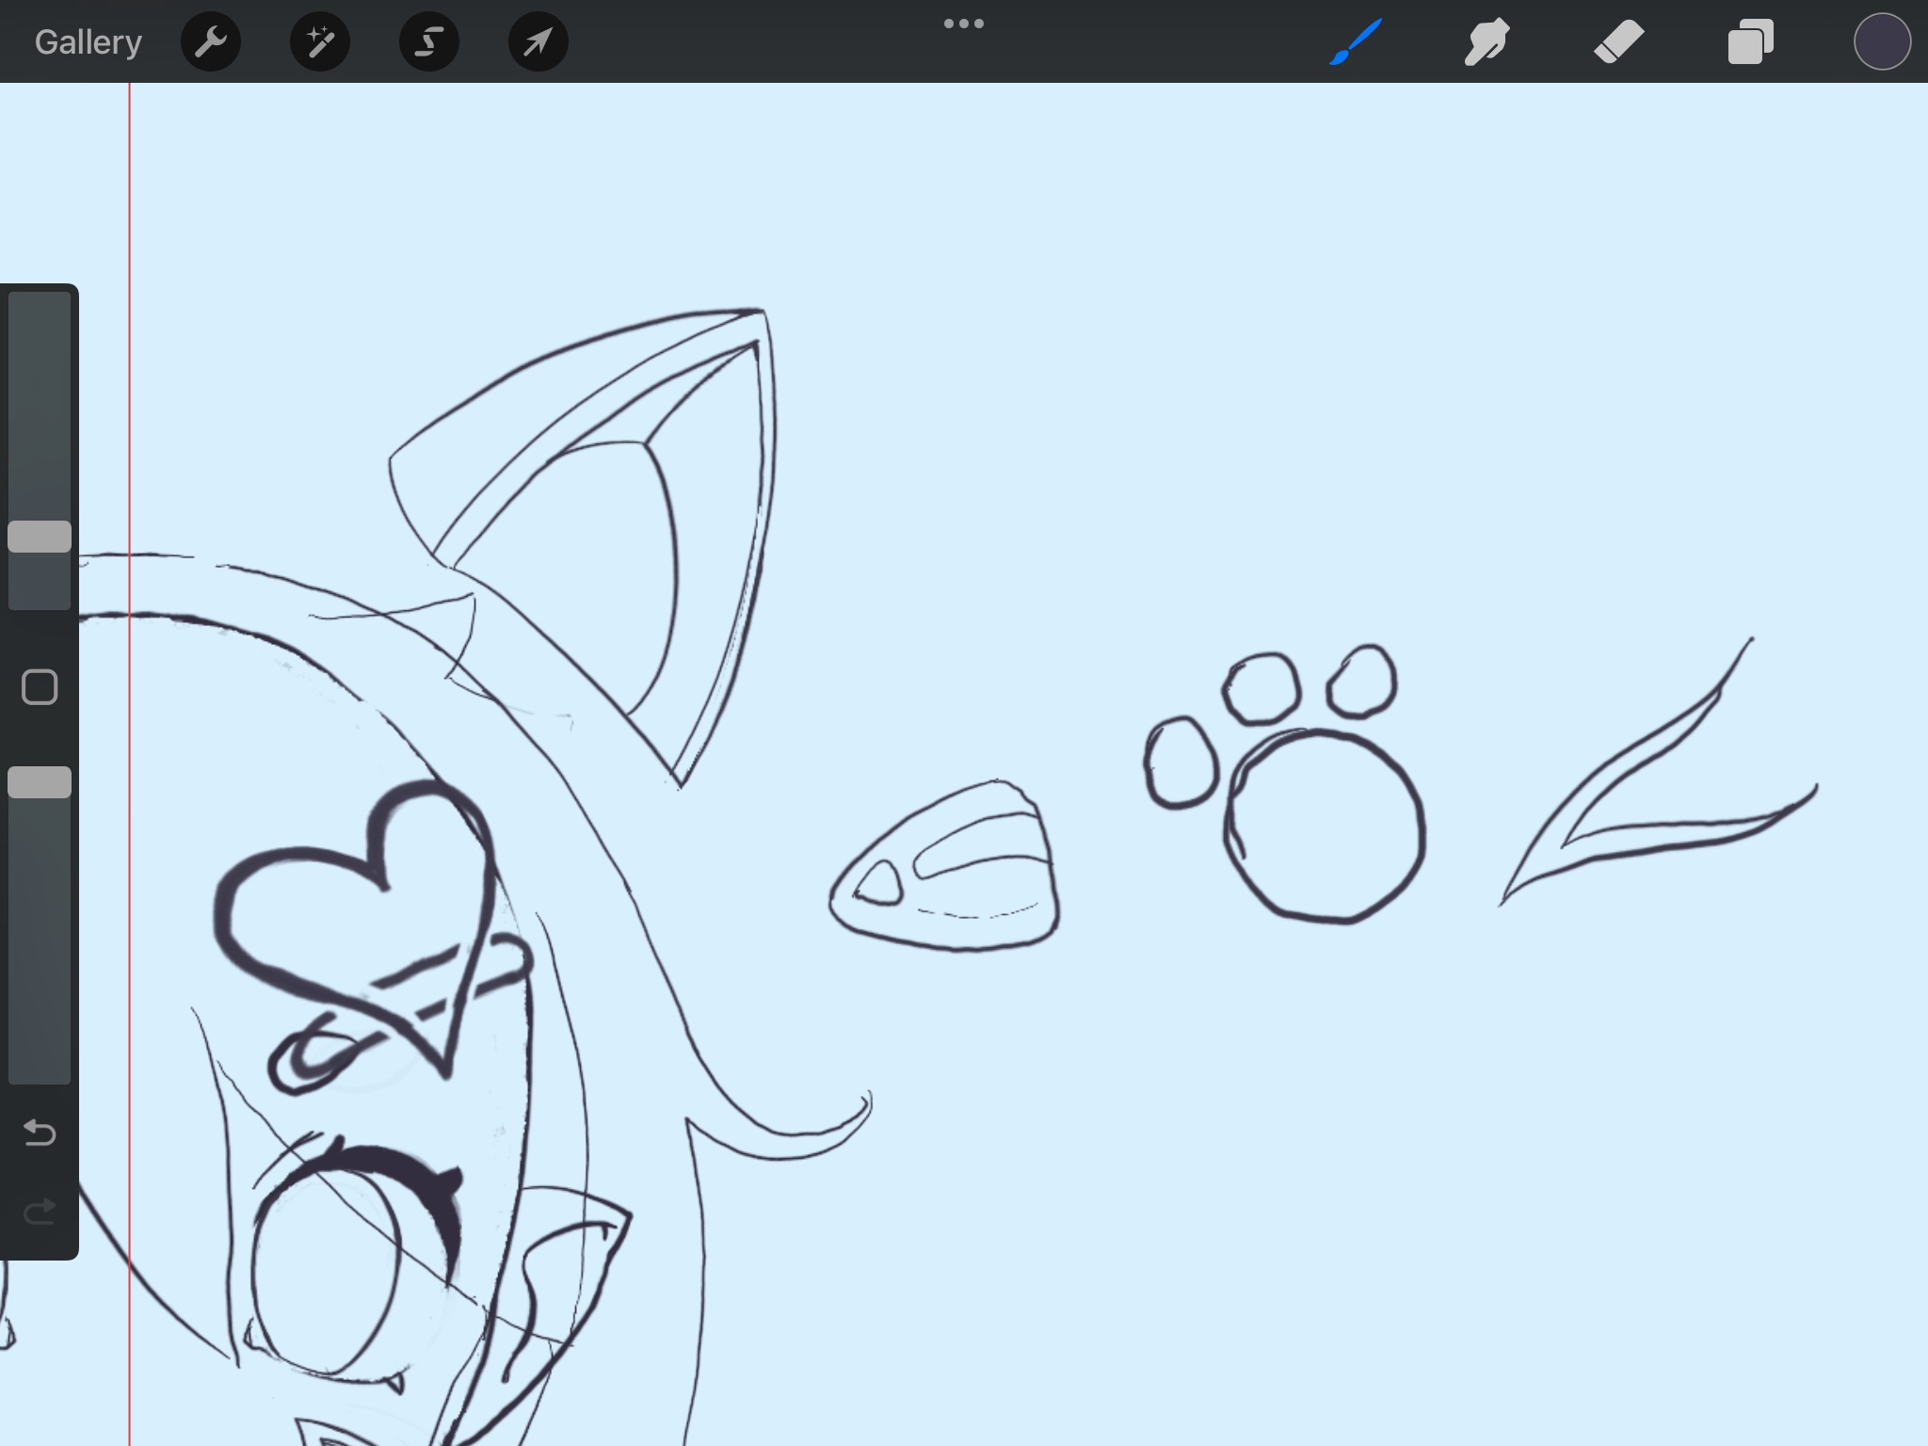Return to the Gallery

pos(88,42)
